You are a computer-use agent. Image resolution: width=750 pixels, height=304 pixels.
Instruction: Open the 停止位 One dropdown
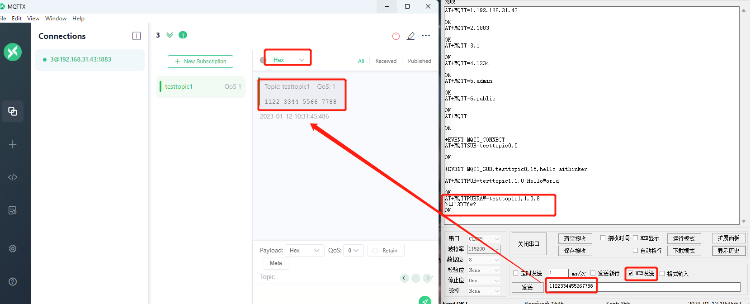484,280
